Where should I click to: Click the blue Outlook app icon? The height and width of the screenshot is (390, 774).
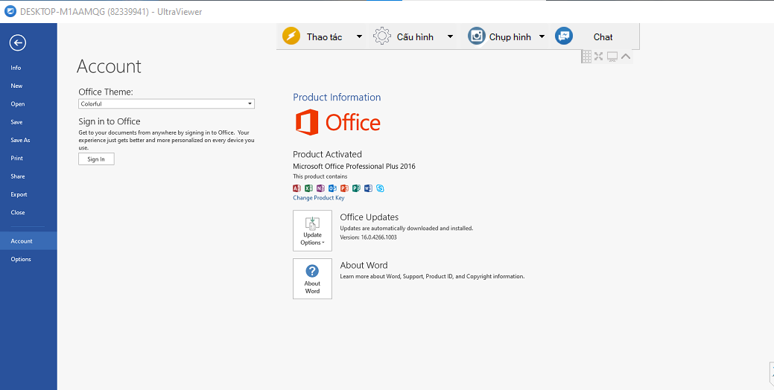[x=332, y=188]
